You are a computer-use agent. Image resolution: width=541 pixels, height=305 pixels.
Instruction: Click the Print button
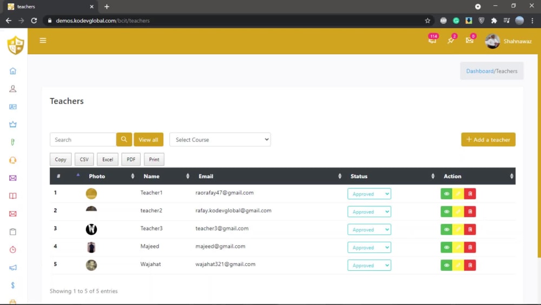[154, 160]
